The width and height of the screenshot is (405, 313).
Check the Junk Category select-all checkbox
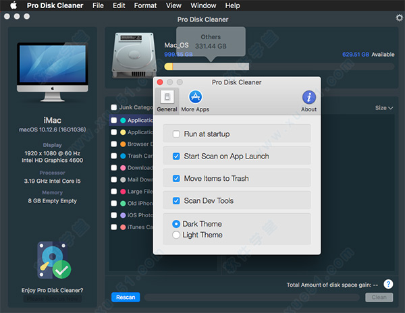tap(113, 107)
